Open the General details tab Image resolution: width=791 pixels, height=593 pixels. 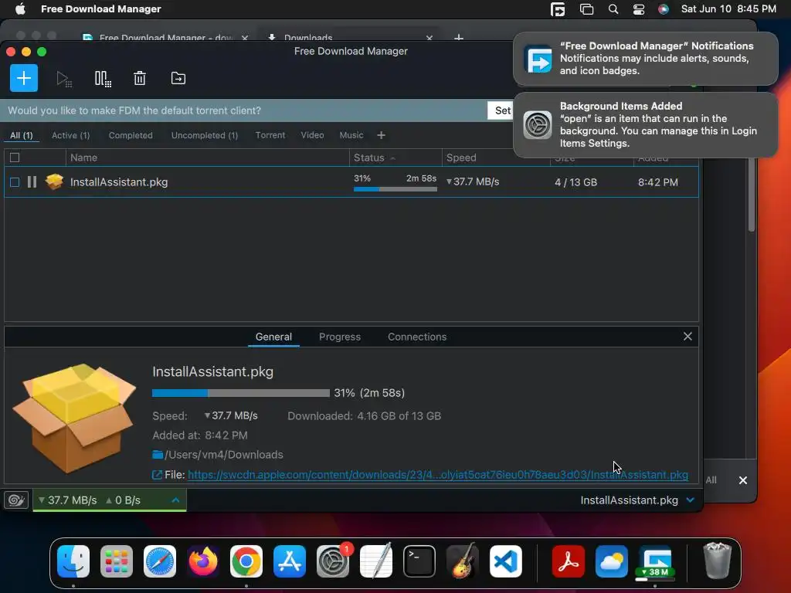click(x=273, y=337)
